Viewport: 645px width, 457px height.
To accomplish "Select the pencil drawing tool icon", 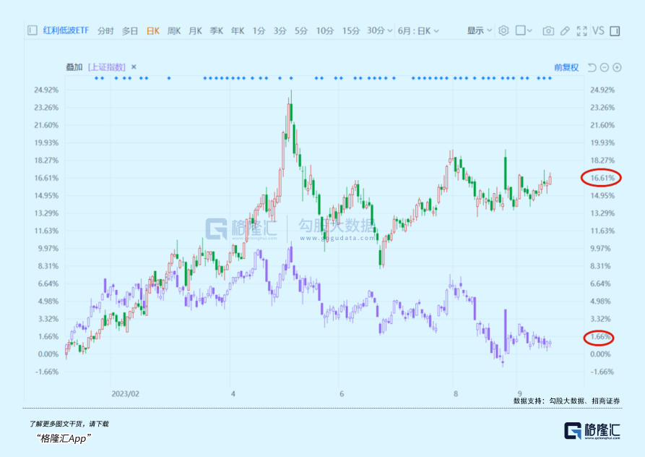I will point(565,30).
